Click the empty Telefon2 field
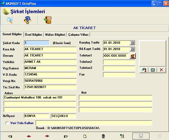The image size is (169, 140). [x=119, y=62]
